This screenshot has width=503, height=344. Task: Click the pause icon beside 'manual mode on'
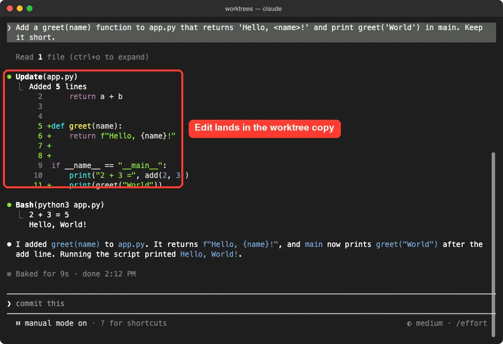coord(18,323)
